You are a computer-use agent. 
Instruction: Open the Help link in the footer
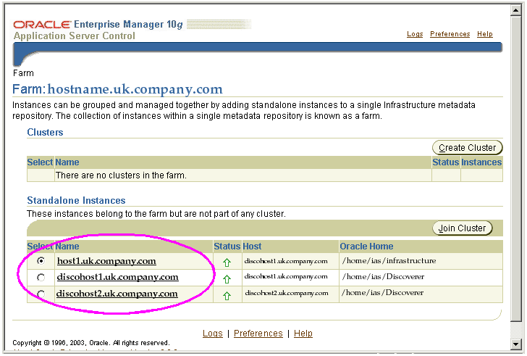click(303, 334)
